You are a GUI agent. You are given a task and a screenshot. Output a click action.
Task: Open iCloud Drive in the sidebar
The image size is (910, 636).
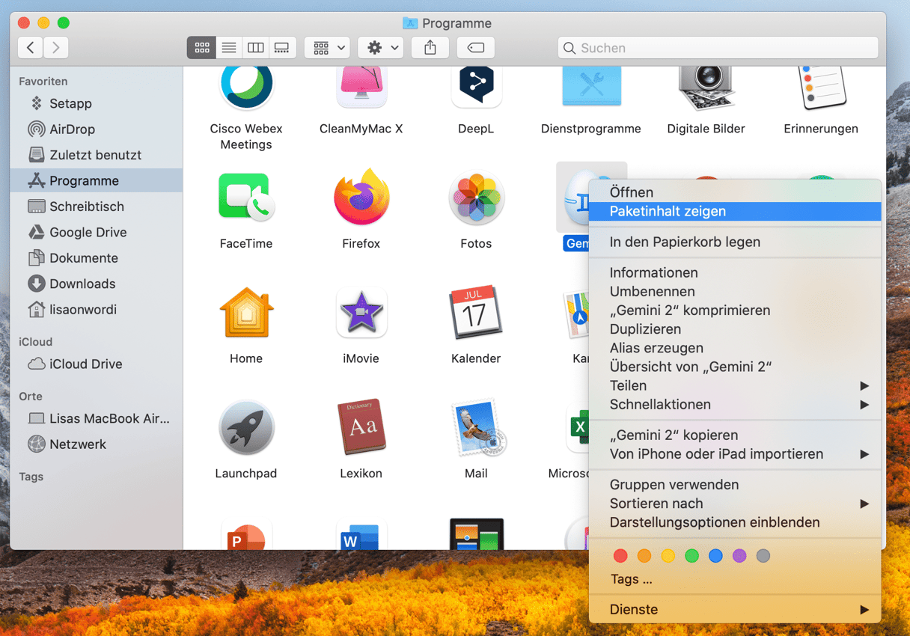(97, 364)
